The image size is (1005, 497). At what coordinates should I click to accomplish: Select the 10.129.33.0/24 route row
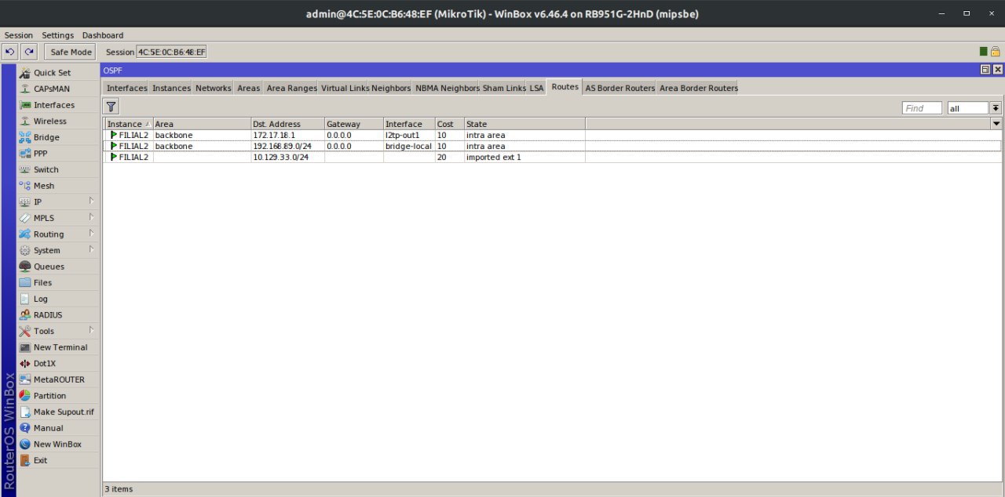pyautogui.click(x=553, y=157)
